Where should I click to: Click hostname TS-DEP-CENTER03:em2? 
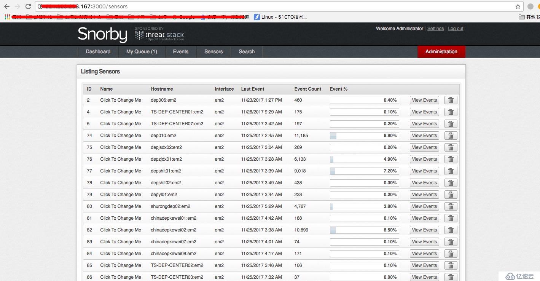pos(177,277)
